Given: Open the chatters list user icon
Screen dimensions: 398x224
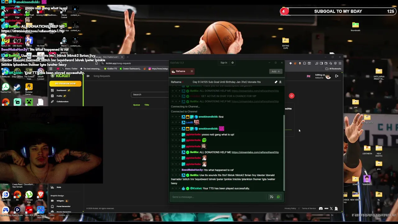Looking at the screenshot, I should pos(280,82).
